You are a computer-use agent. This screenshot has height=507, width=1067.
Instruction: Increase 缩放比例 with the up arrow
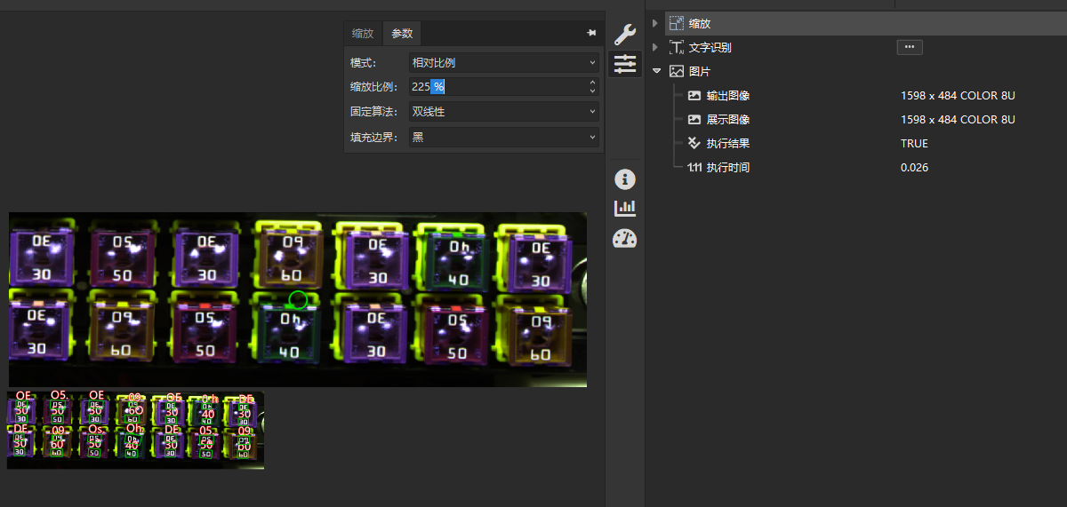pos(592,83)
